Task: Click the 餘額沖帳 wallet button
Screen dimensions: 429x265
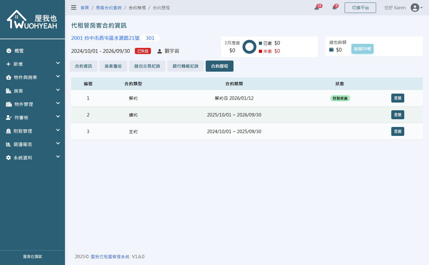Action: (x=362, y=49)
